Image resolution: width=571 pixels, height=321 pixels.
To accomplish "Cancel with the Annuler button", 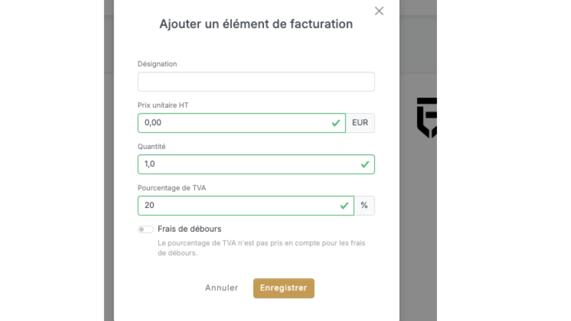I will [222, 288].
